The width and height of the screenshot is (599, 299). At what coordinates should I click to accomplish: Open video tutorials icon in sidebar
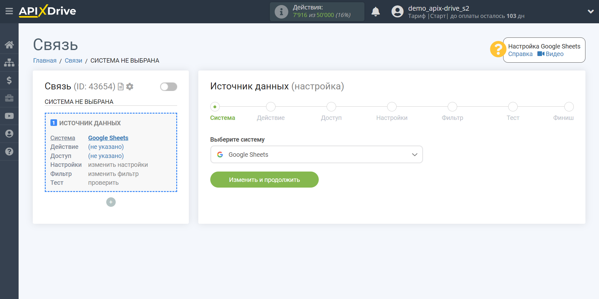tap(9, 116)
